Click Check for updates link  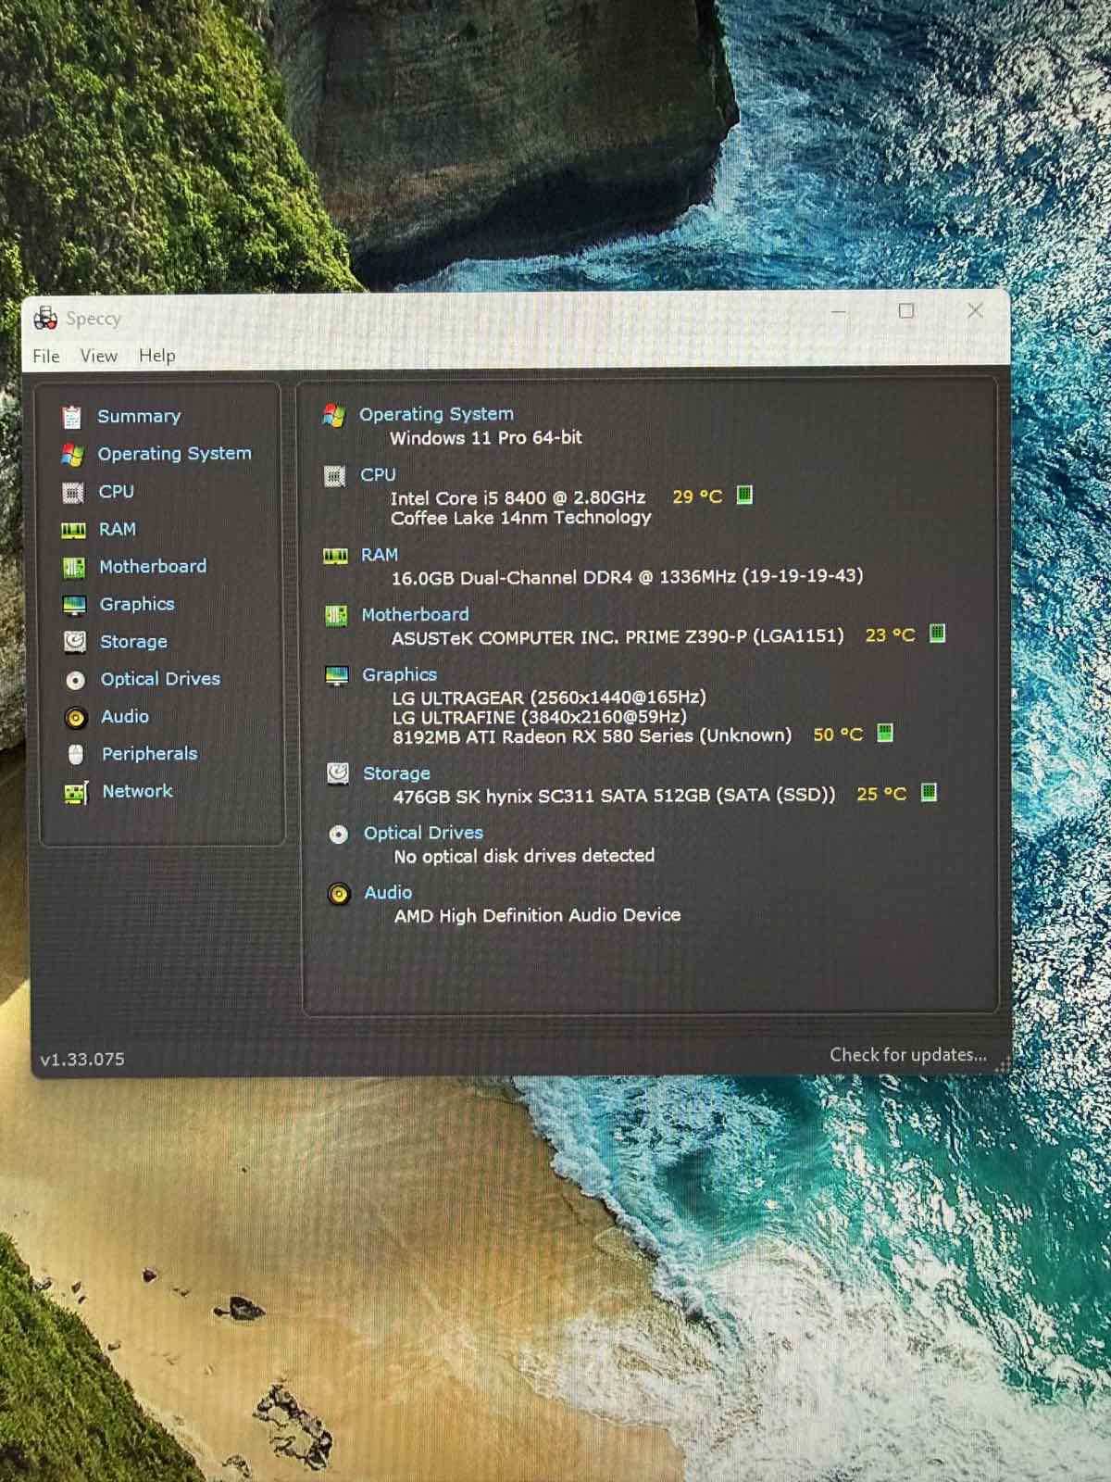908,1054
